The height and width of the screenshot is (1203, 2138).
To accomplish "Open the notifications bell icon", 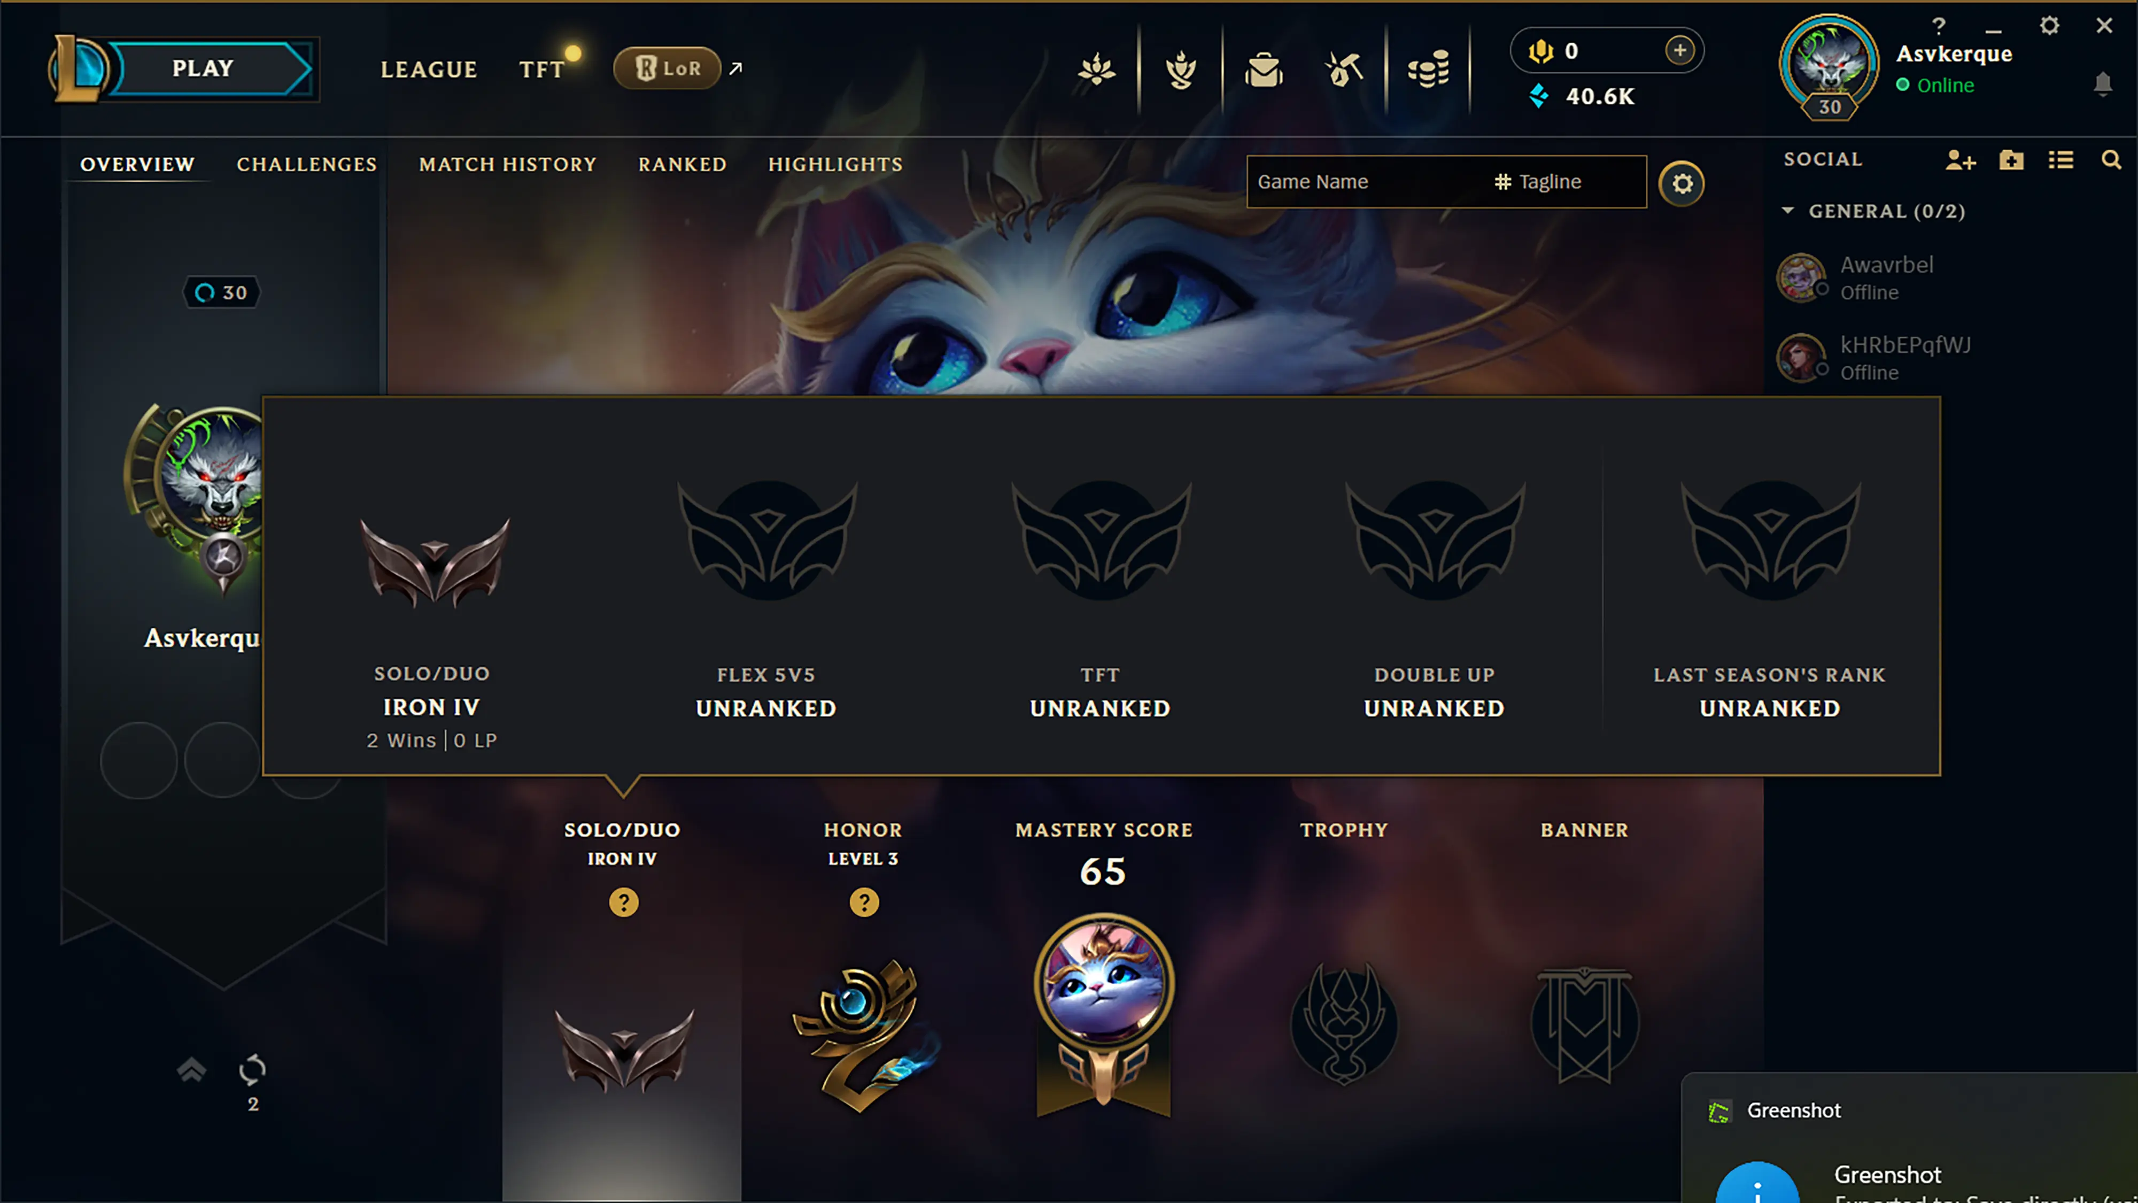I will click(x=2102, y=84).
